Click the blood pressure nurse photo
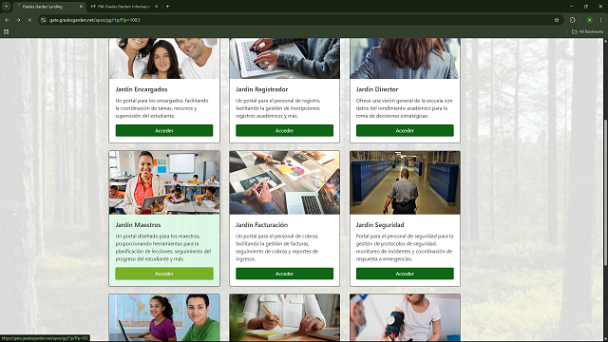The image size is (608, 342). 405,317
